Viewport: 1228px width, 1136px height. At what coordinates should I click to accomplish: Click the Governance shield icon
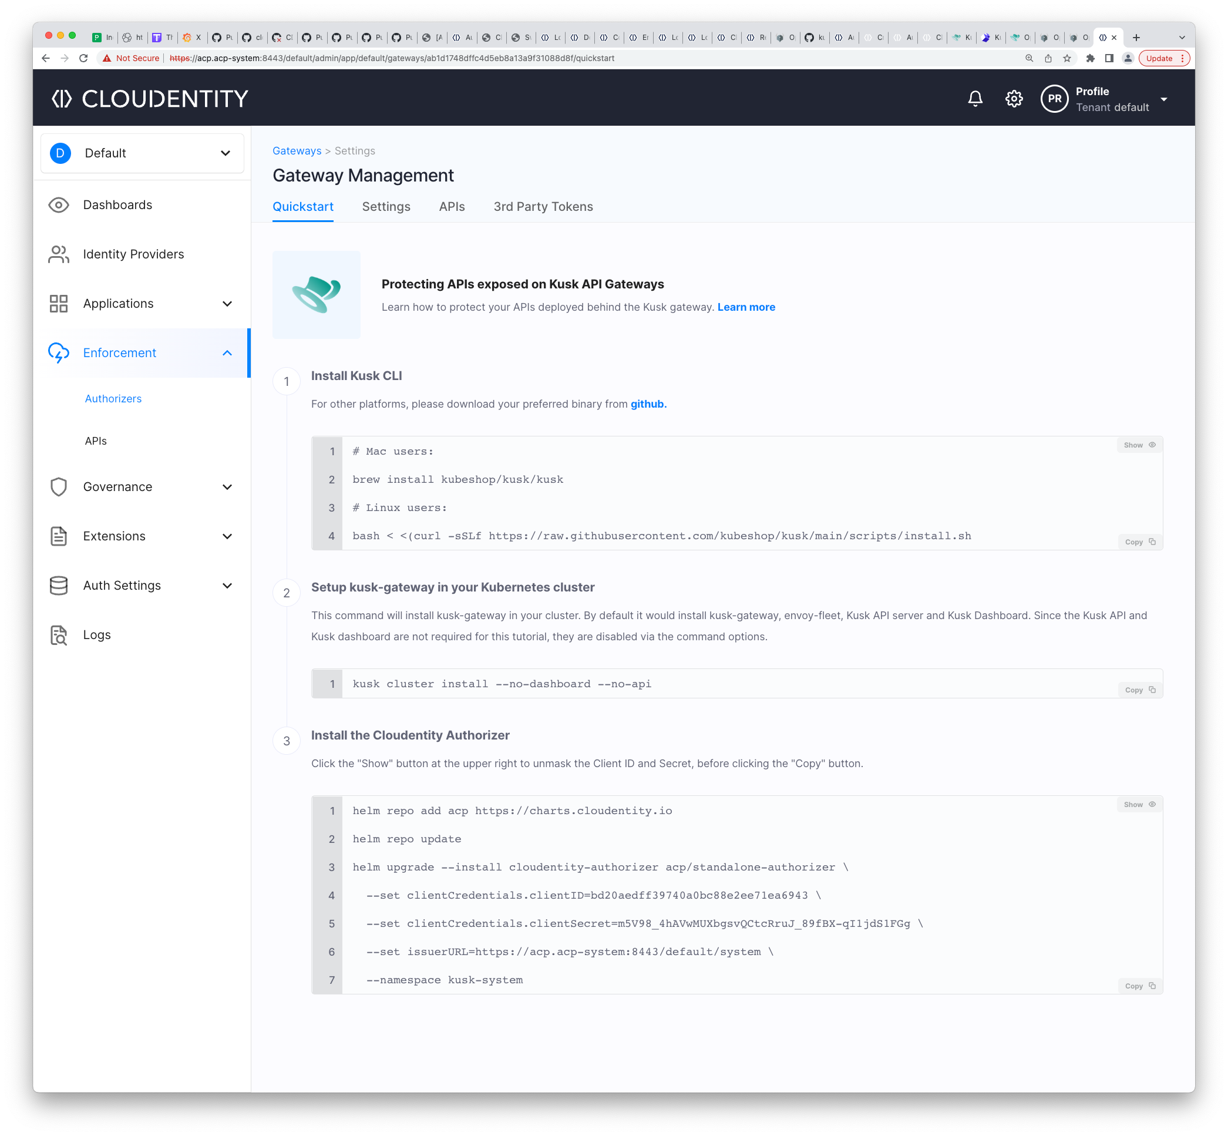[x=58, y=487]
